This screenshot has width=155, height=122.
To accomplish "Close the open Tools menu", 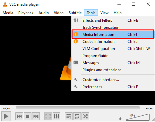I will click(x=91, y=13).
